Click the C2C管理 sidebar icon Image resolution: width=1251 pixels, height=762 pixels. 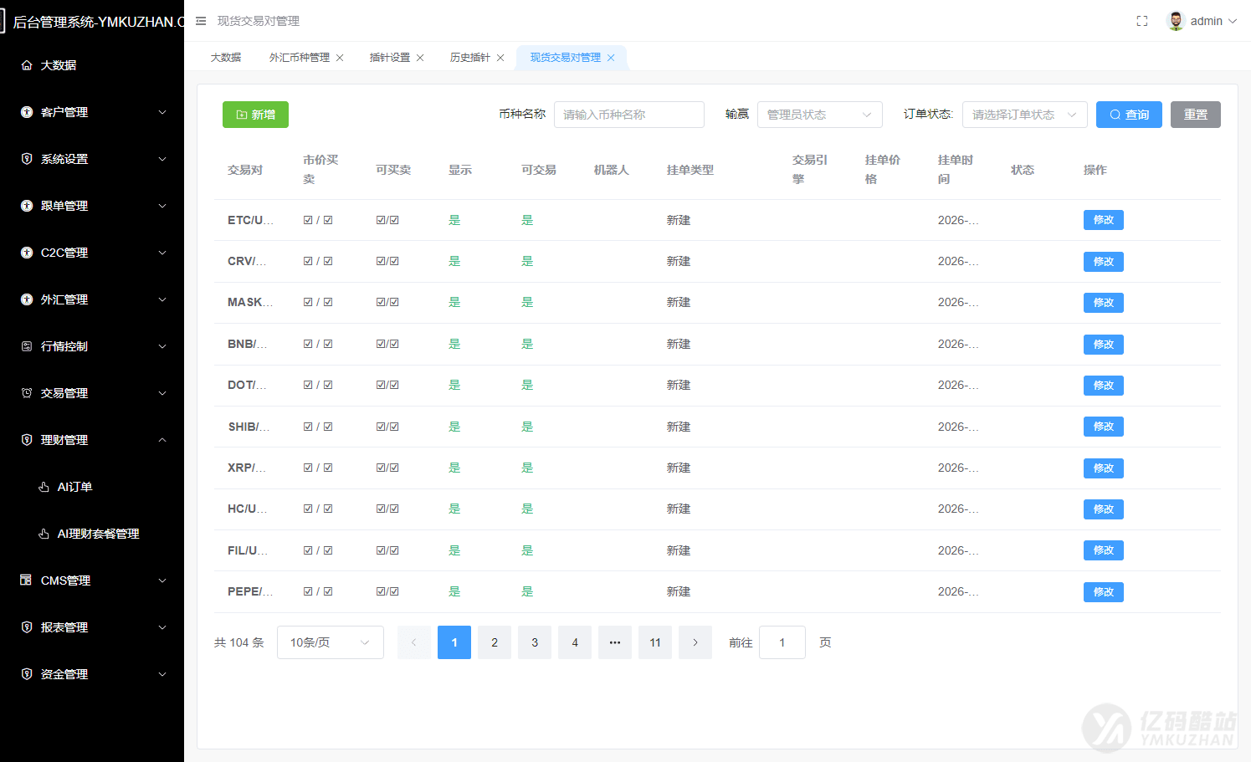pos(27,253)
